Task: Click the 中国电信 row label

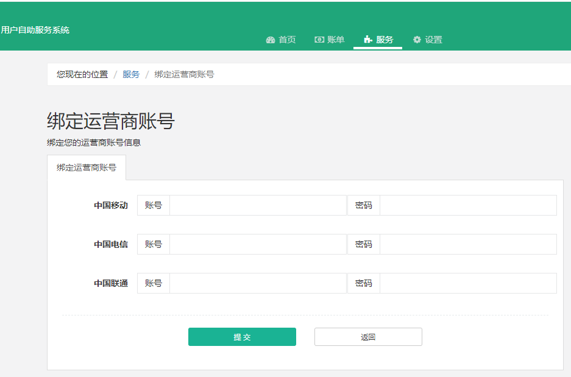Action: [111, 244]
